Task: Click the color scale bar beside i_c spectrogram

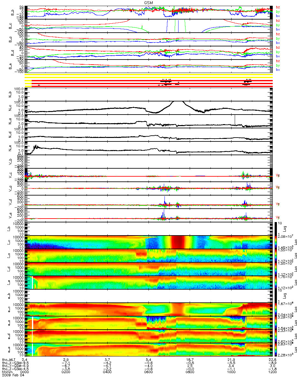Action: coord(277,242)
